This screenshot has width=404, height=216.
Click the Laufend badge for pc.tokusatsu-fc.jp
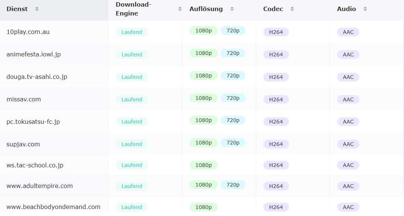point(132,122)
